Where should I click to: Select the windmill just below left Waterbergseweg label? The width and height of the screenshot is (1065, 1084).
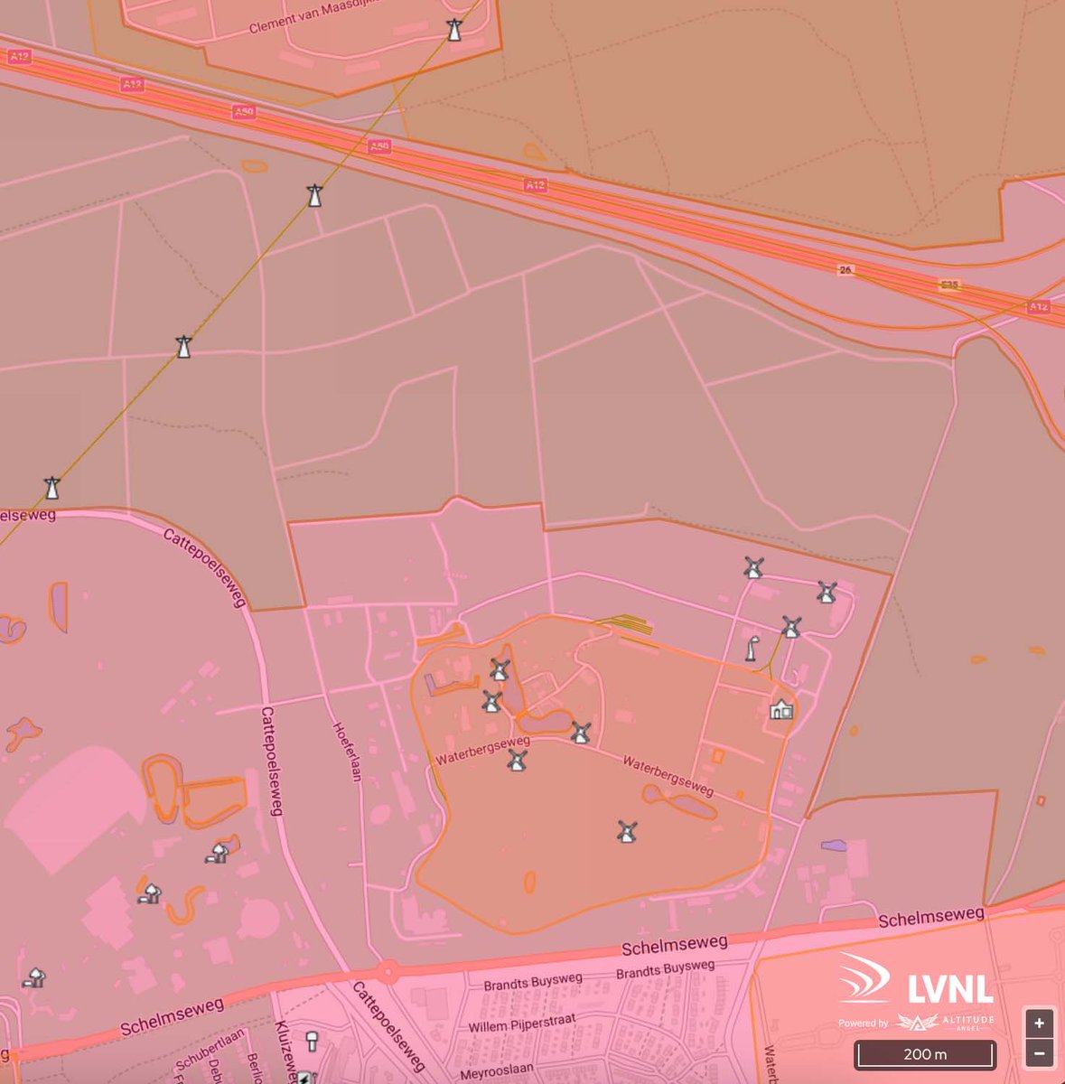pos(517,761)
